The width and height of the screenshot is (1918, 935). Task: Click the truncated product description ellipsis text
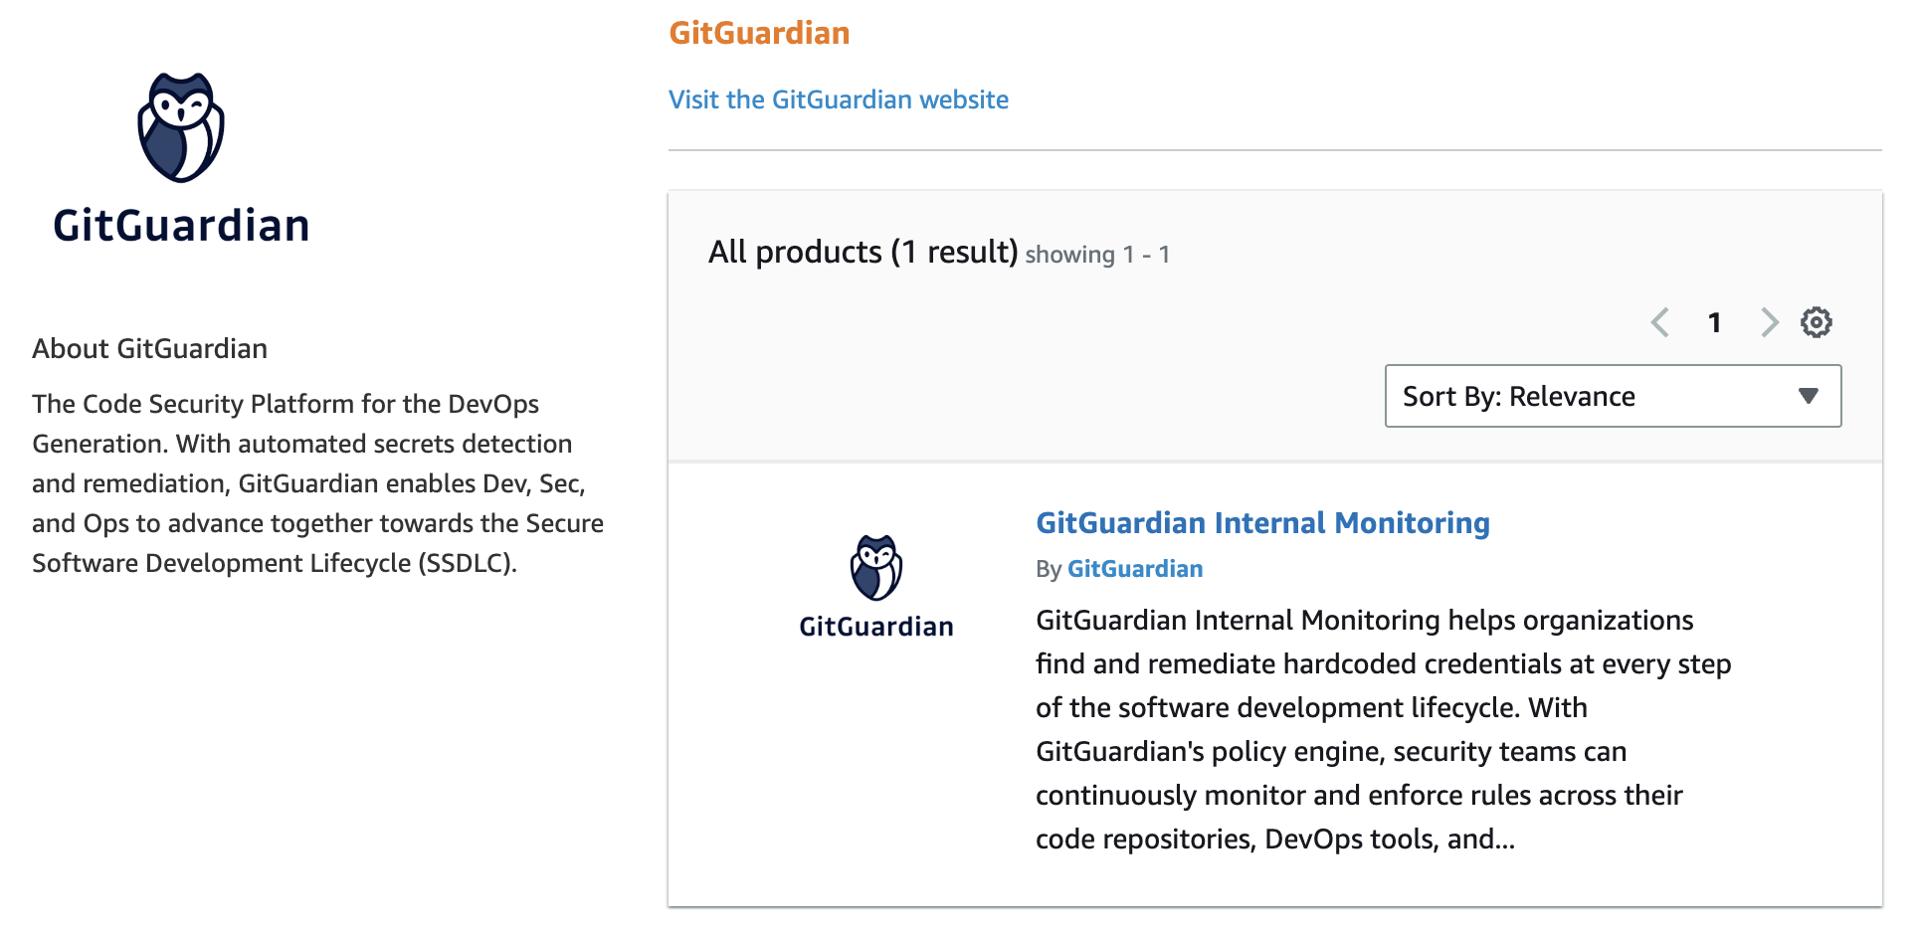click(1275, 839)
